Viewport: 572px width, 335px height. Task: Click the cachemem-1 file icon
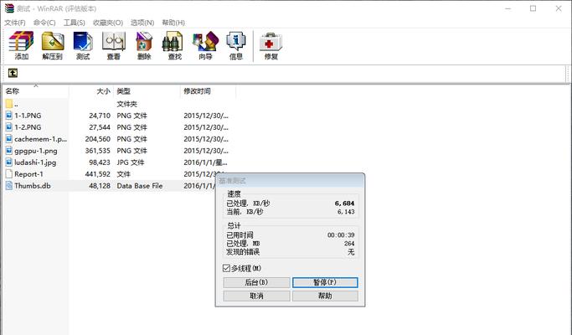9,139
